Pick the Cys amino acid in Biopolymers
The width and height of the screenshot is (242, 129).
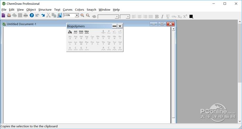[x=92, y=37]
